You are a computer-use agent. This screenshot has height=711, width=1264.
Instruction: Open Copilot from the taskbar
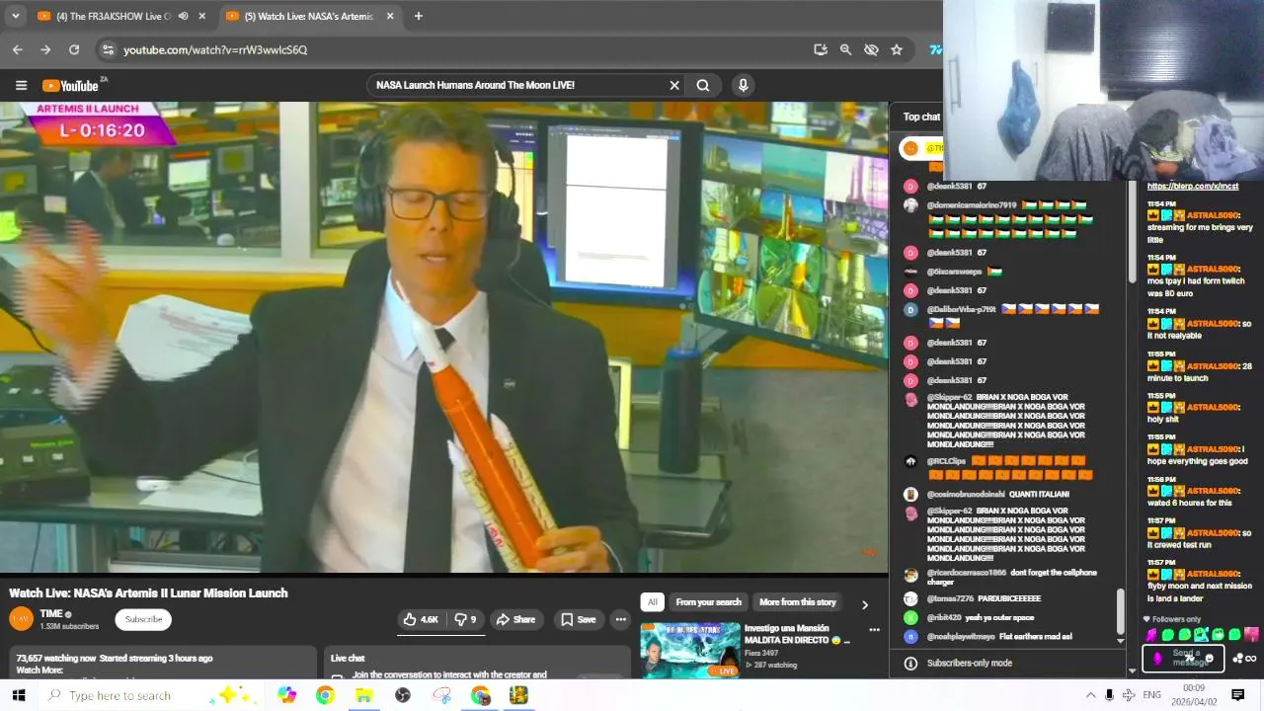coord(286,695)
